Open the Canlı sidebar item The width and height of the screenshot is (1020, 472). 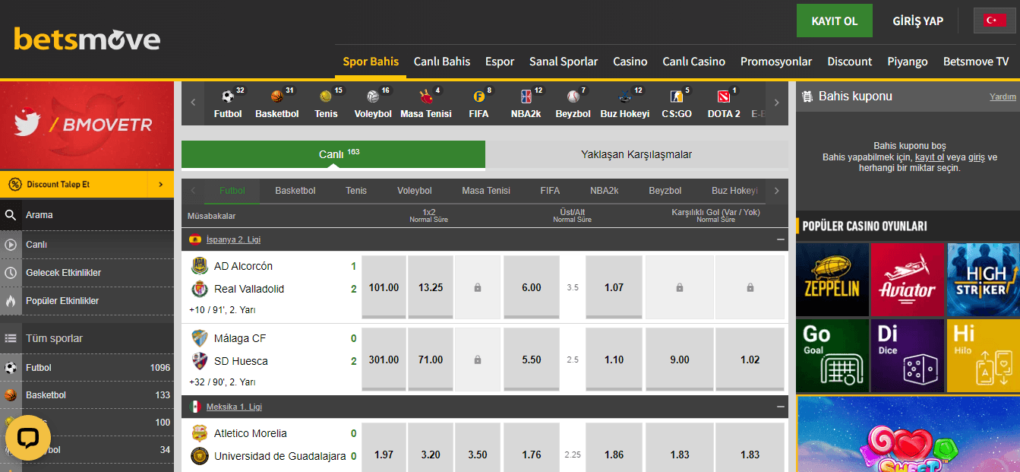click(87, 245)
